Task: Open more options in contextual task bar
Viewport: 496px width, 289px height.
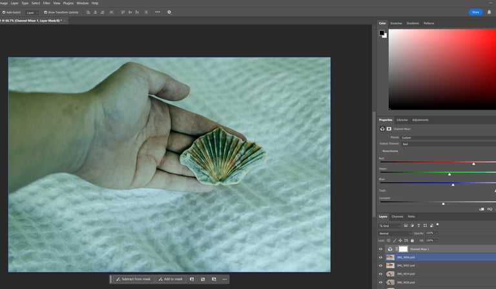Action: pyautogui.click(x=225, y=279)
